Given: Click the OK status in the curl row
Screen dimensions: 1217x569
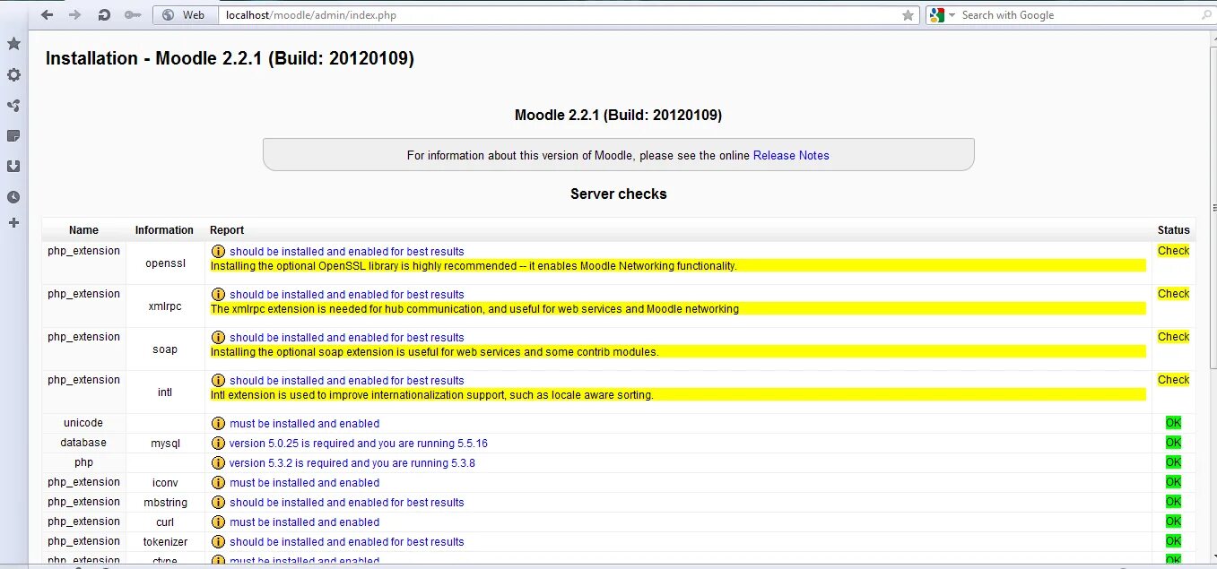Looking at the screenshot, I should click(1173, 522).
